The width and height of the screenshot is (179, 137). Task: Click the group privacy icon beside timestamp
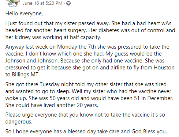[x=68, y=3]
